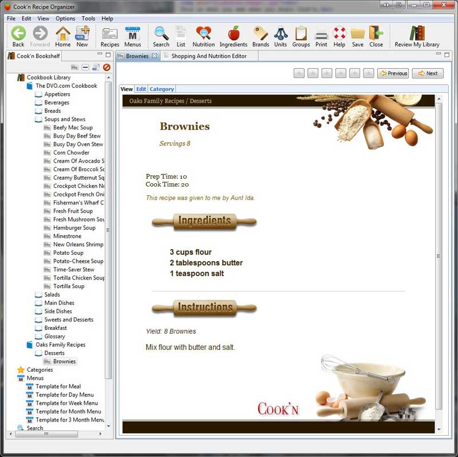Switch to the recipe Edit tab
Screen dimensions: 458x457
coord(141,89)
